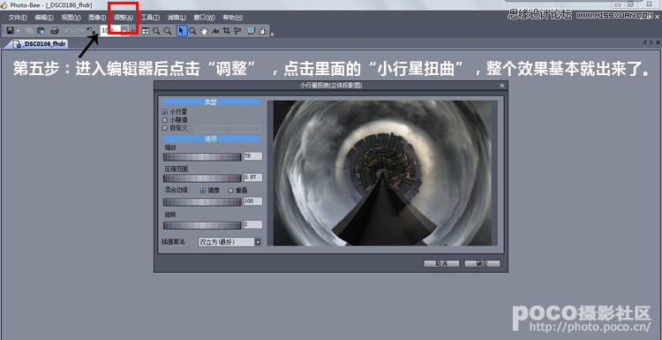This screenshot has height=340, width=662.
Task: Open the 文件(F) menu
Action: (x=18, y=18)
